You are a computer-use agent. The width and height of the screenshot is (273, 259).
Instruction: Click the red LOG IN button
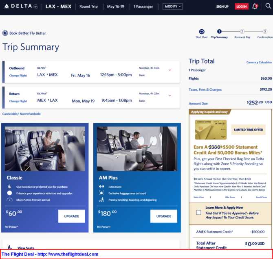[242, 7]
